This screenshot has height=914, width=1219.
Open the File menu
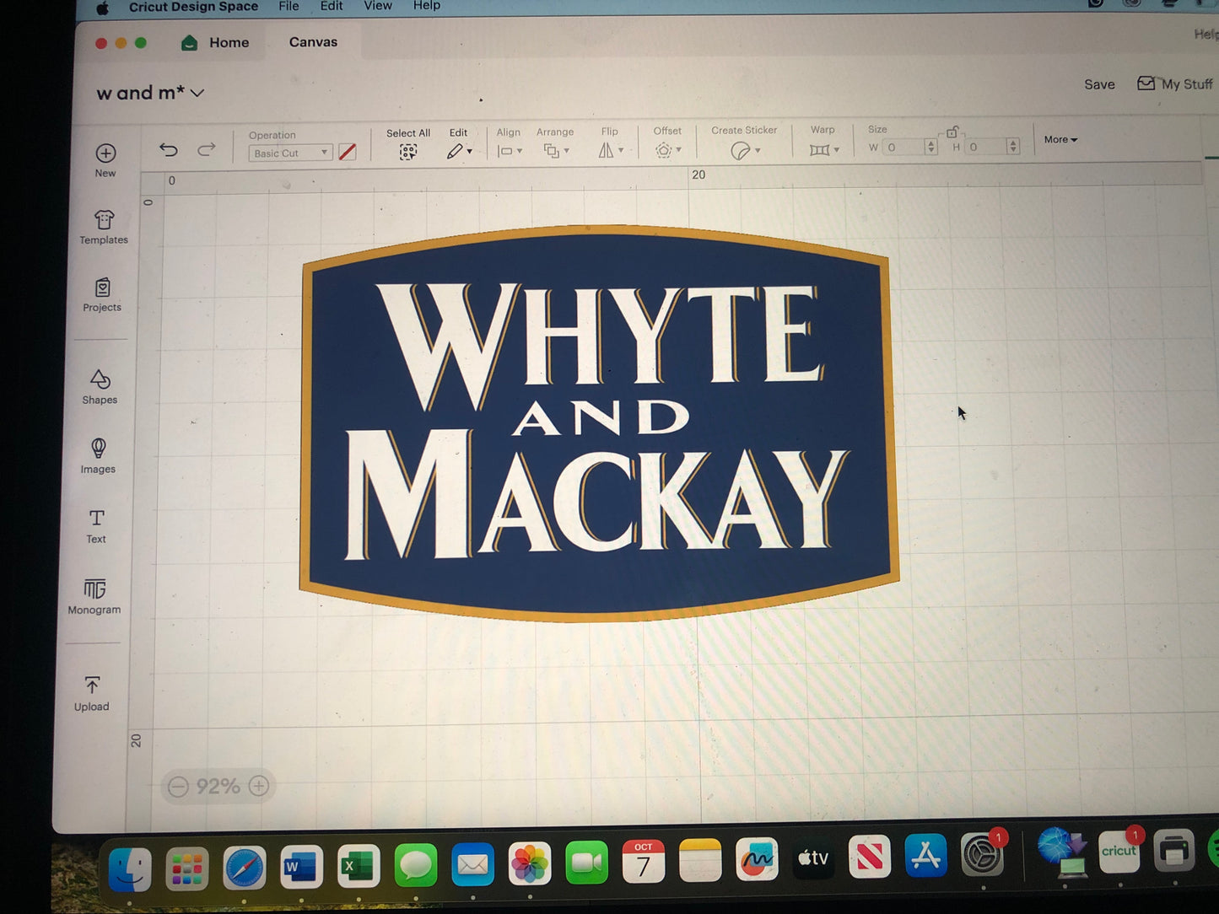click(x=288, y=6)
